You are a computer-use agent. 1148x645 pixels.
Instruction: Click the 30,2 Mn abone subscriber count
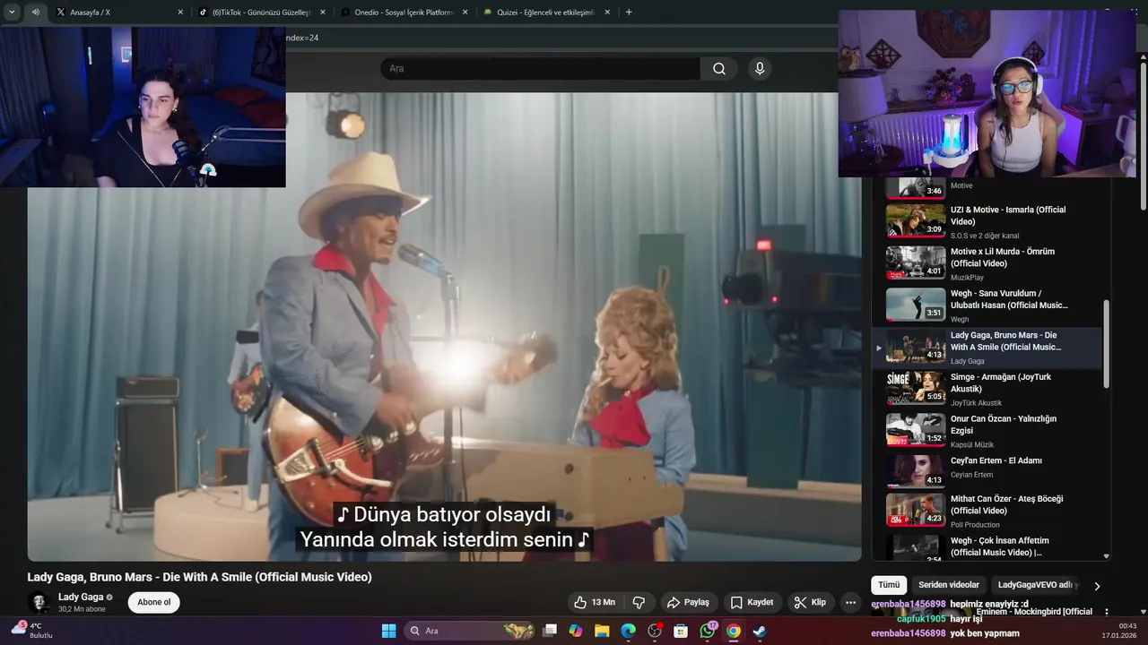coord(82,609)
